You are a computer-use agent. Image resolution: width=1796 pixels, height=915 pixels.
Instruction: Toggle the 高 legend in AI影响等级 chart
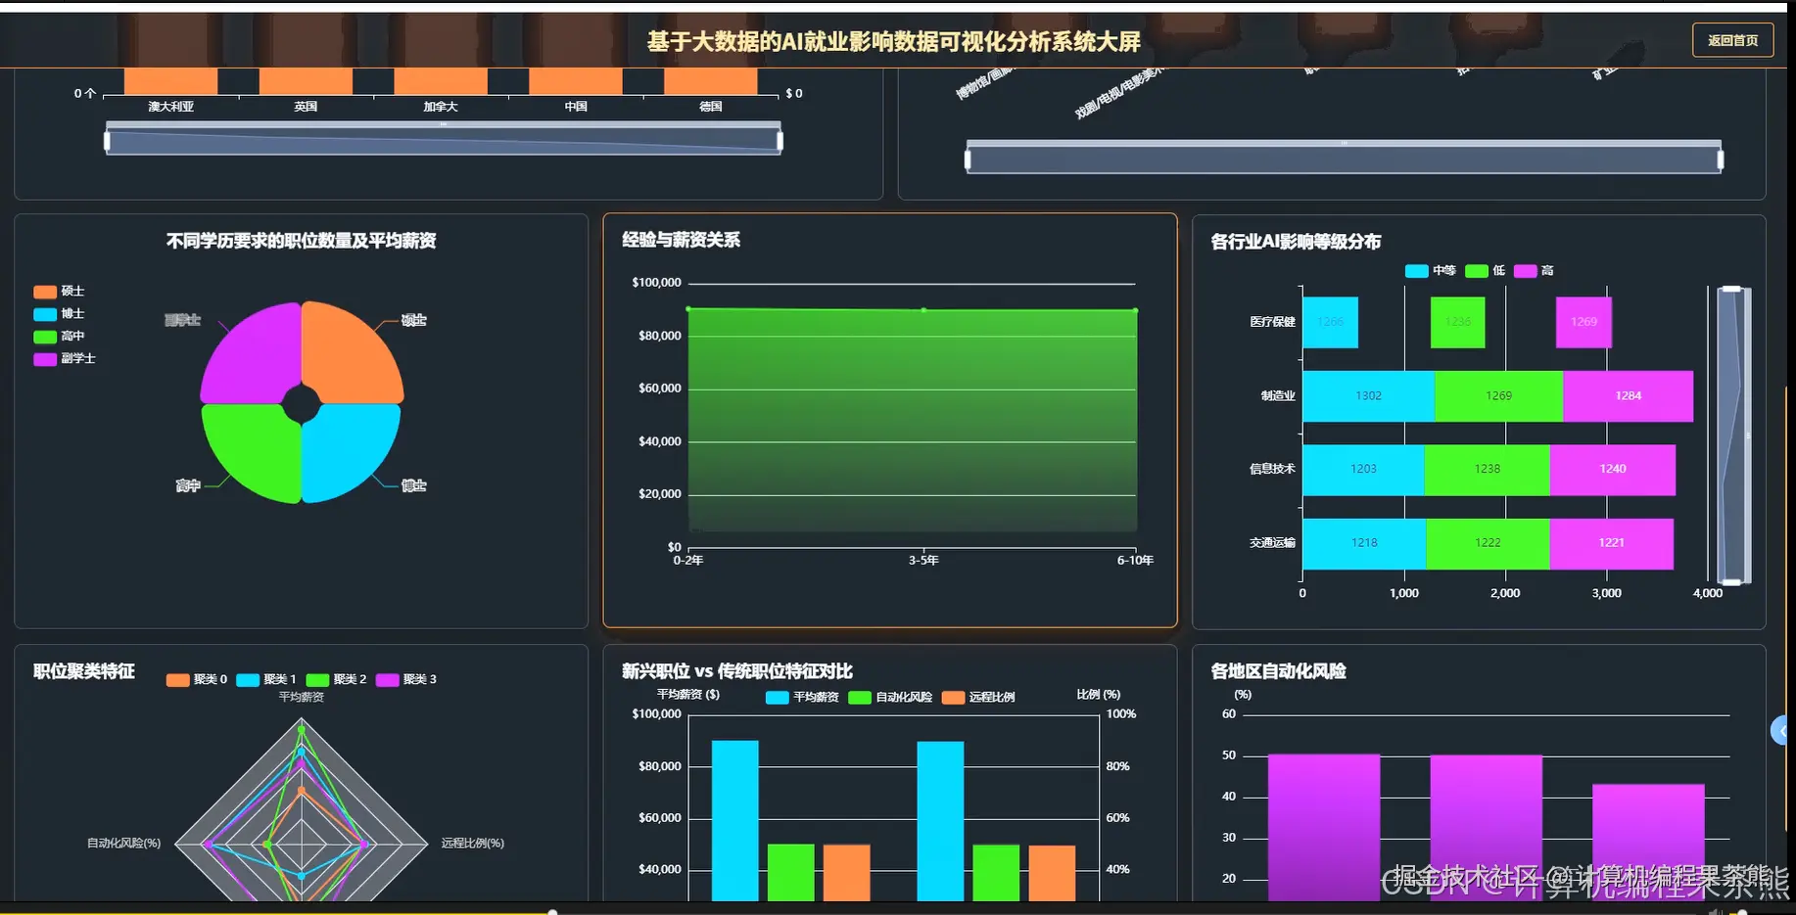pos(1534,271)
